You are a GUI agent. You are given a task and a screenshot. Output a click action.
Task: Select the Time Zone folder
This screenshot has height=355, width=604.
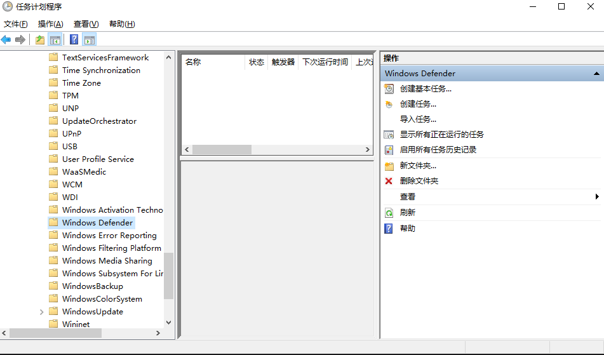pyautogui.click(x=81, y=83)
